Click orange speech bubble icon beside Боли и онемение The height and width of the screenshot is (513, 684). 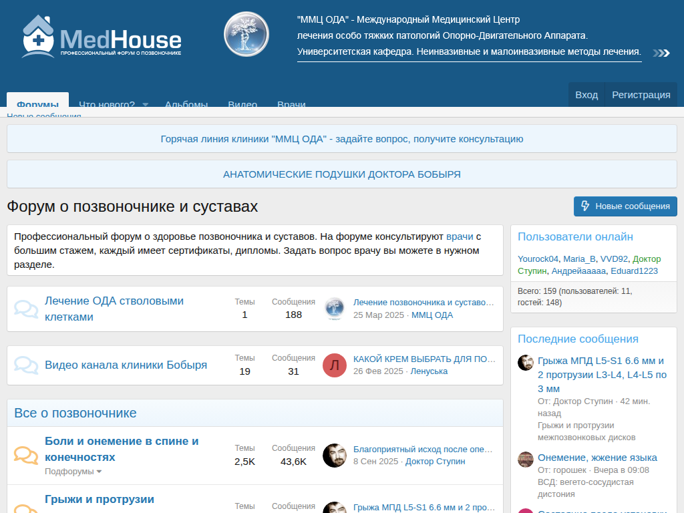click(26, 456)
